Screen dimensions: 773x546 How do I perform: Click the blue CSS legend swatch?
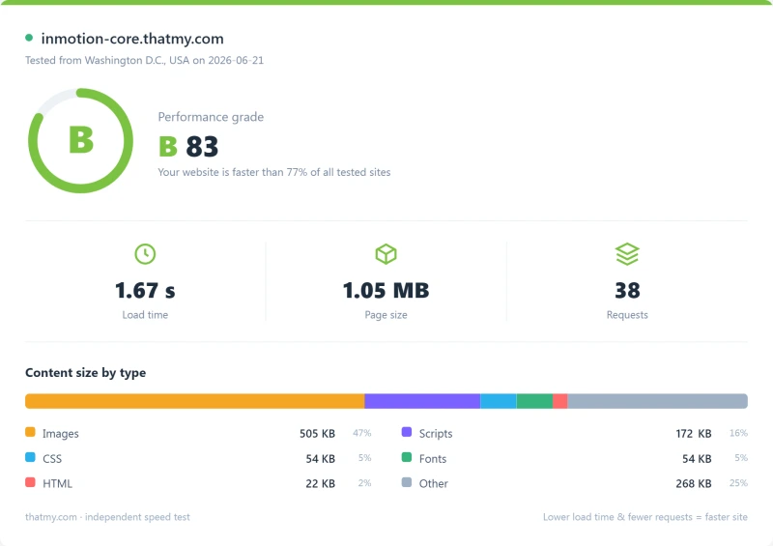tap(30, 457)
